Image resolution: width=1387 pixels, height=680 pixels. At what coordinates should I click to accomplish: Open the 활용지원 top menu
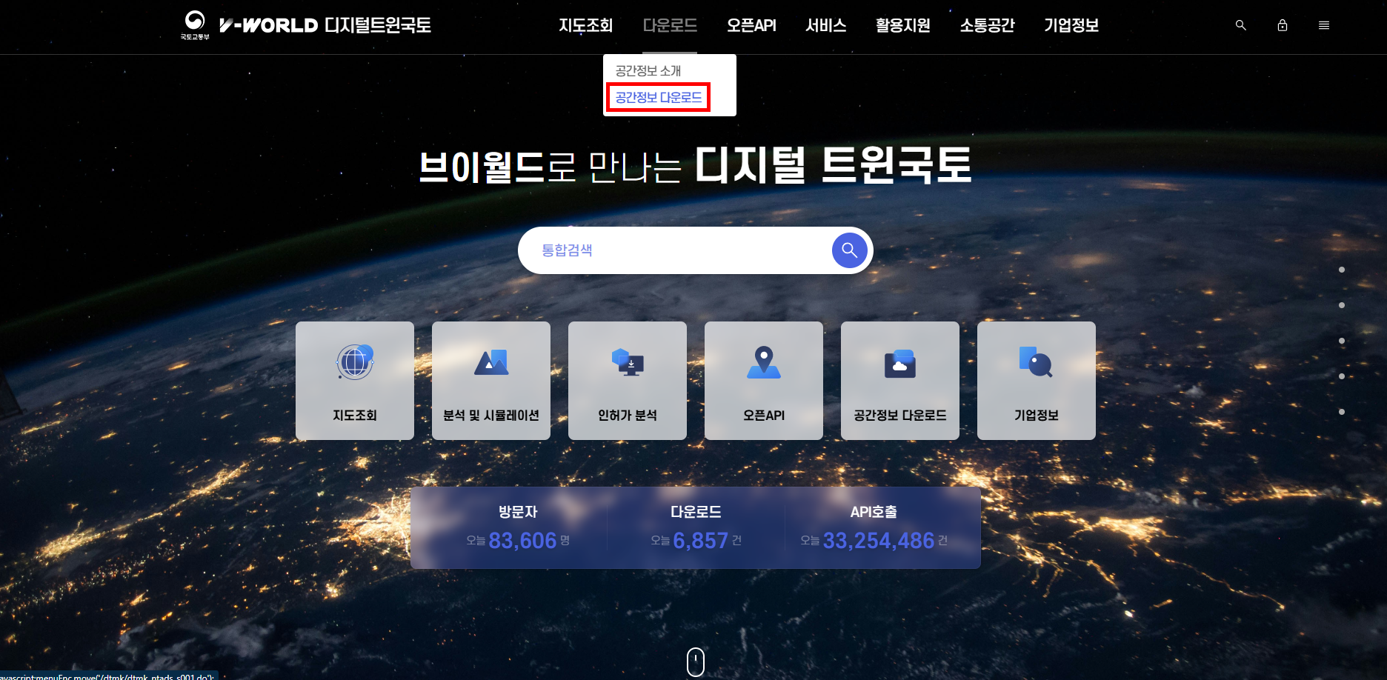[x=903, y=25]
